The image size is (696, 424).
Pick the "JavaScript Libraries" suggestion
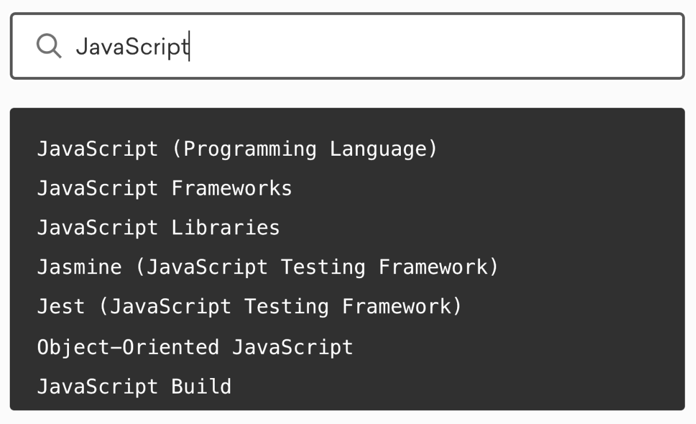tap(158, 228)
